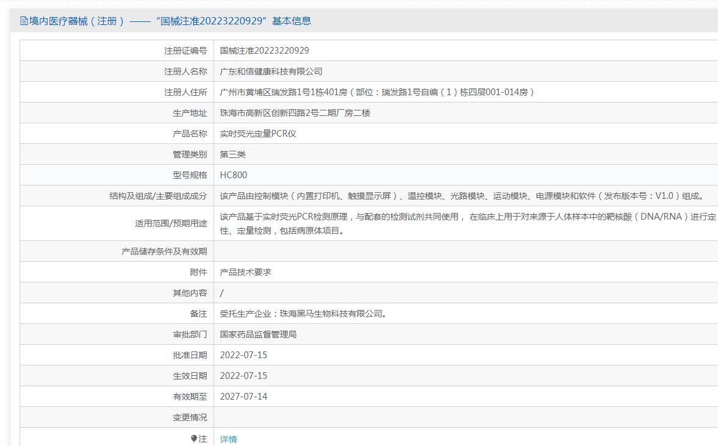718x446 pixels.
Task: Click the 备注 label
Action: click(x=198, y=314)
